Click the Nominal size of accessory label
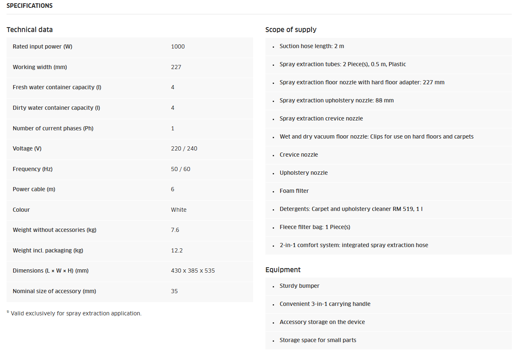This screenshot has height=354, width=518. [54, 291]
